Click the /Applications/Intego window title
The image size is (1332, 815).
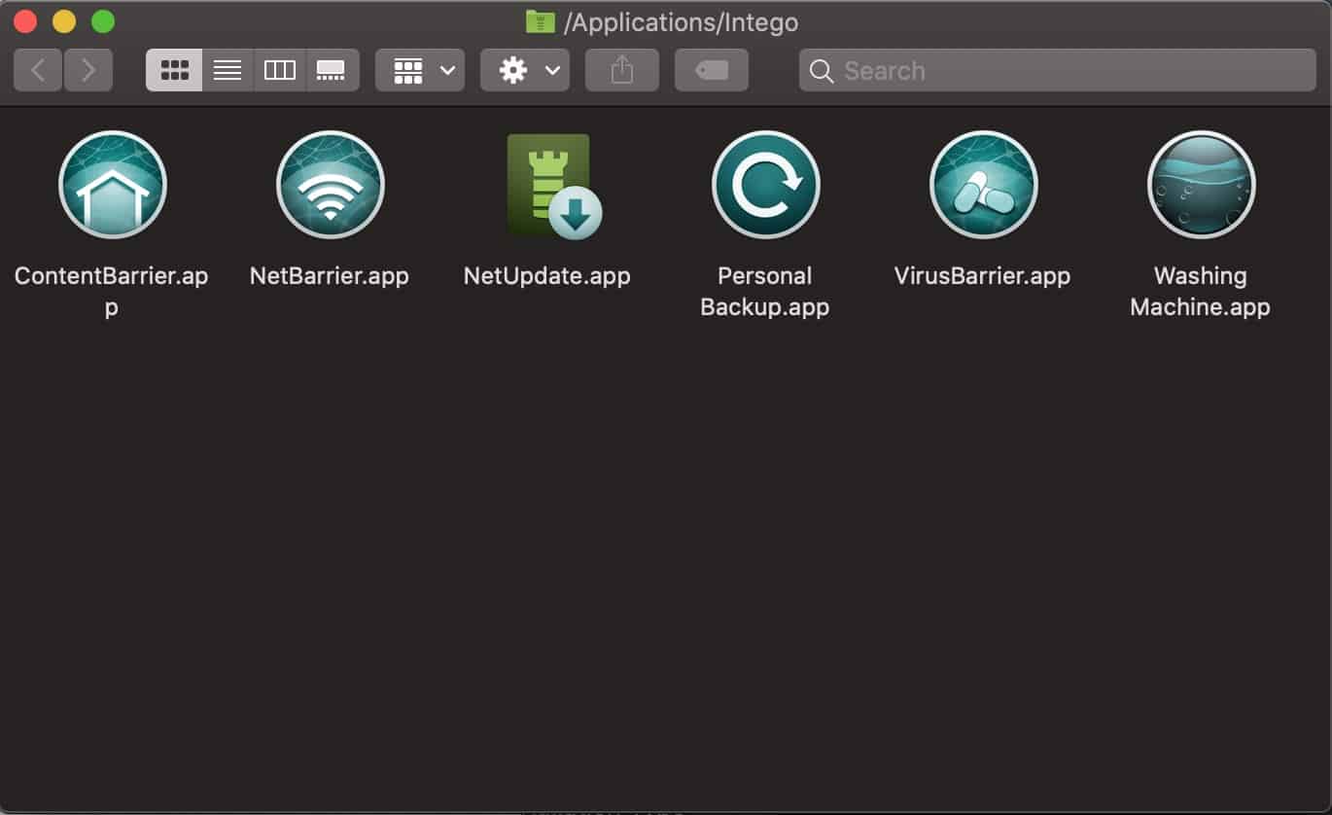pos(681,21)
